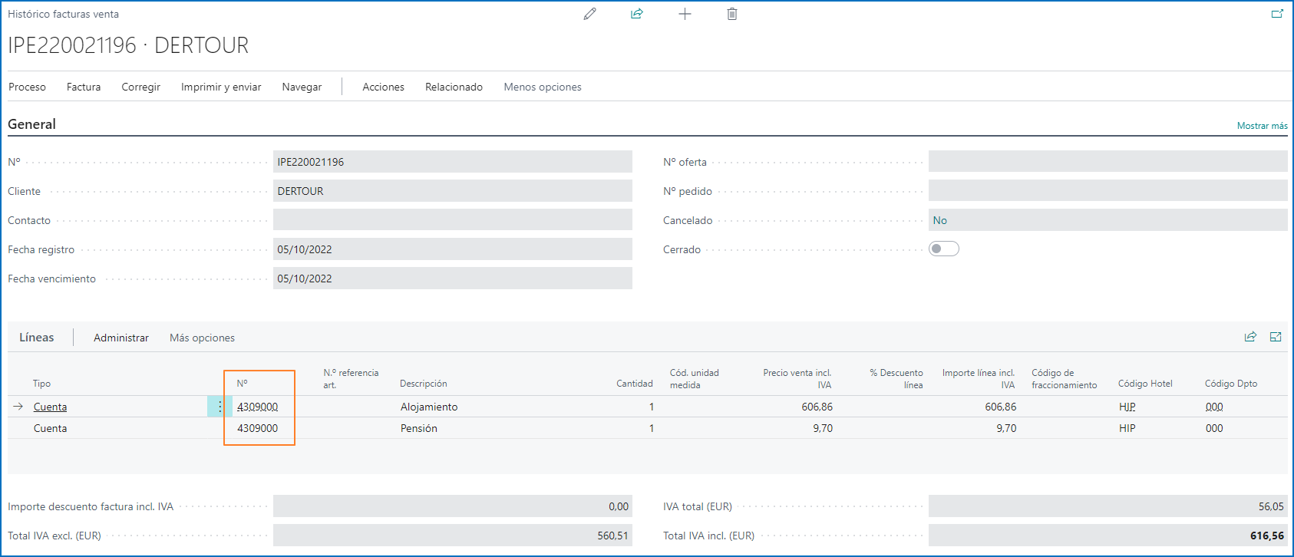
Task: Open page in new window icon
Action: point(1277,14)
